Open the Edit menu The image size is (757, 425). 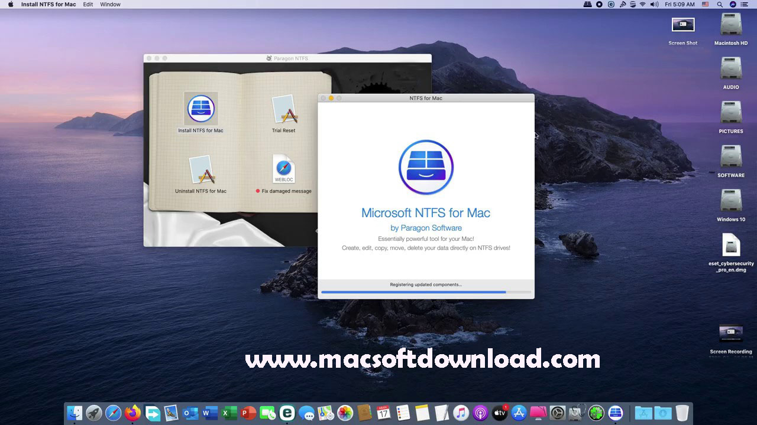pos(88,4)
